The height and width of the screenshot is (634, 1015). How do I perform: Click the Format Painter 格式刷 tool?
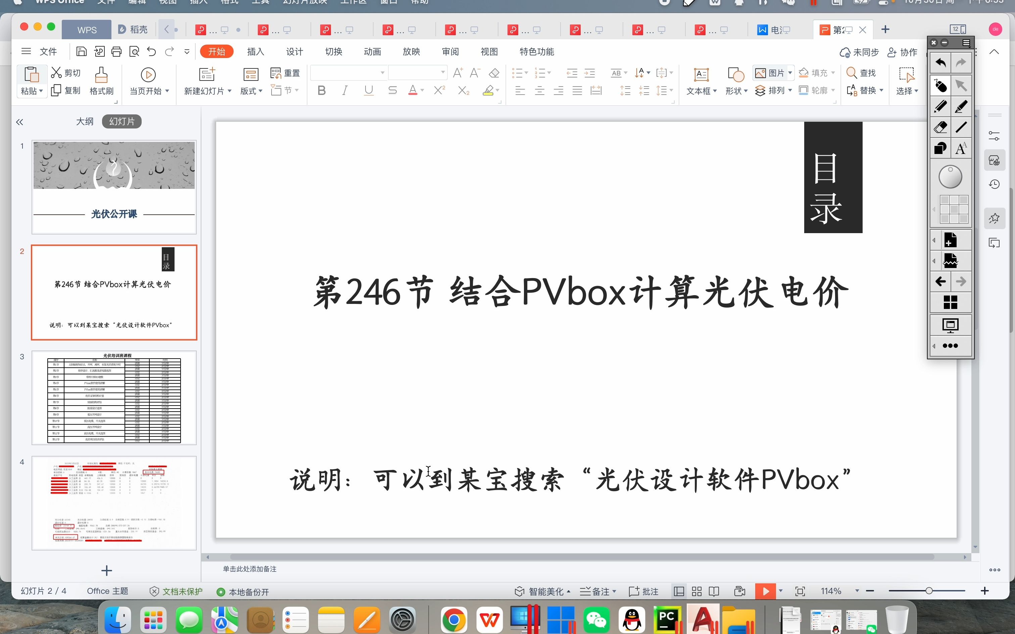(x=101, y=82)
